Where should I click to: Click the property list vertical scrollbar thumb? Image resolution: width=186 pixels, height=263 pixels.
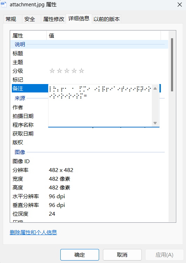pos(172,65)
